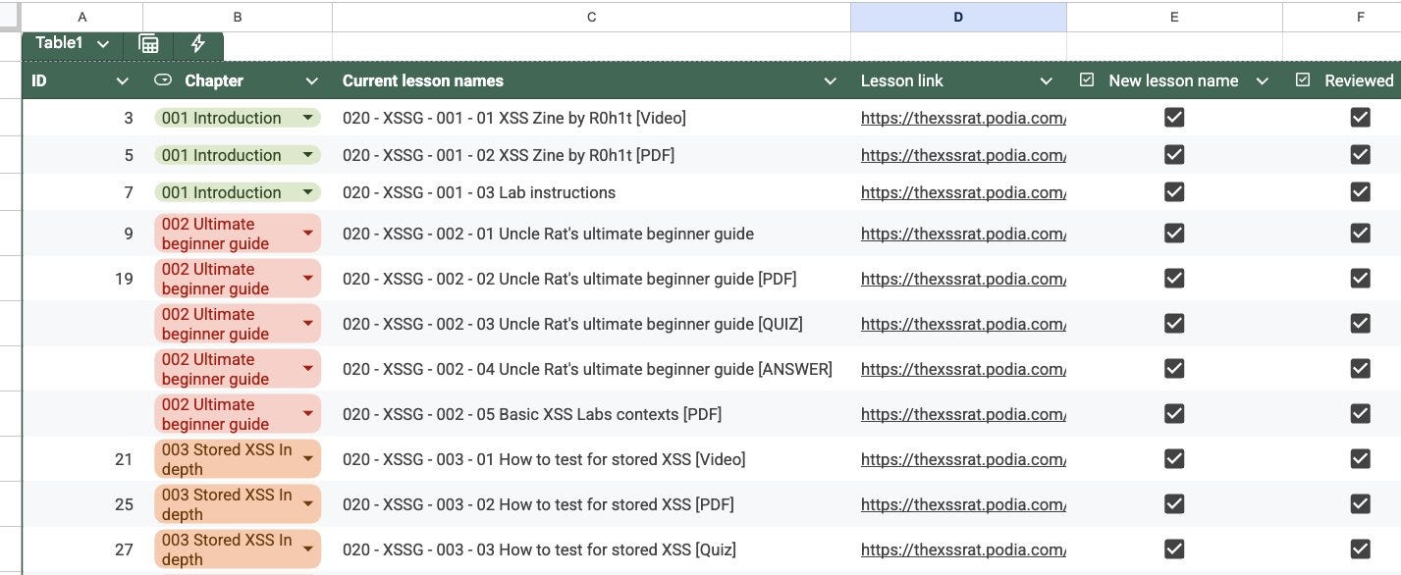Expand the ID column filter arrow

[x=123, y=81]
